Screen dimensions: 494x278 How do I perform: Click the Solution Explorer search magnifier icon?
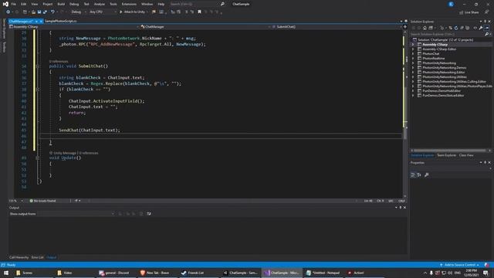coord(486,34)
